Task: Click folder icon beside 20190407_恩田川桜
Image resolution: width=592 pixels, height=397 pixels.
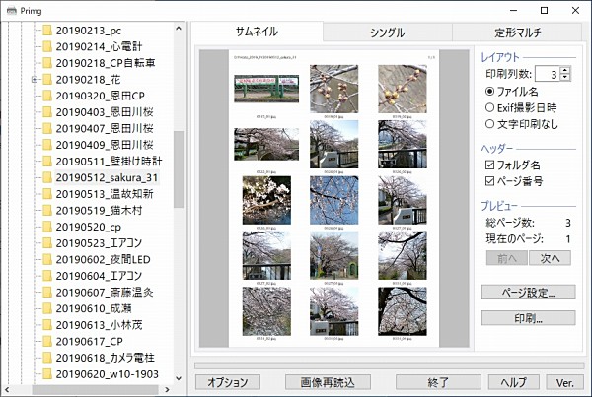Action: point(47,129)
